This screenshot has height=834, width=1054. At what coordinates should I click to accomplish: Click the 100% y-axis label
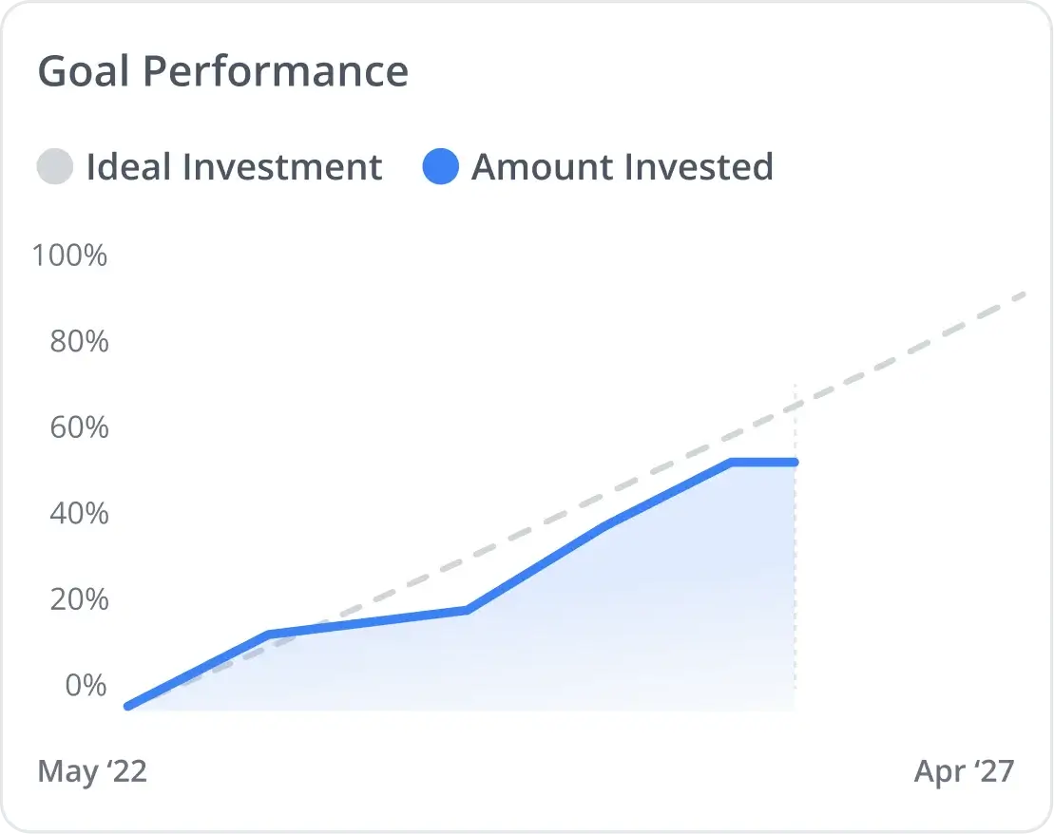tap(69, 256)
